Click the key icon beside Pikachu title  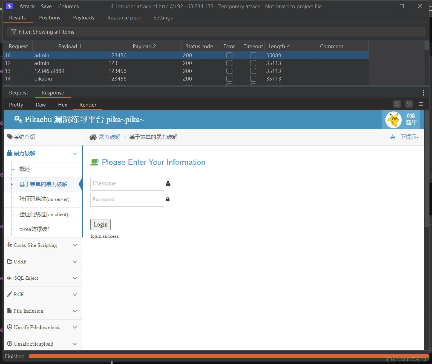click(18, 119)
